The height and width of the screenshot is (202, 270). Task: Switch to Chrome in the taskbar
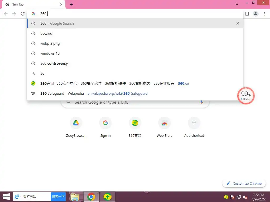[91, 197]
